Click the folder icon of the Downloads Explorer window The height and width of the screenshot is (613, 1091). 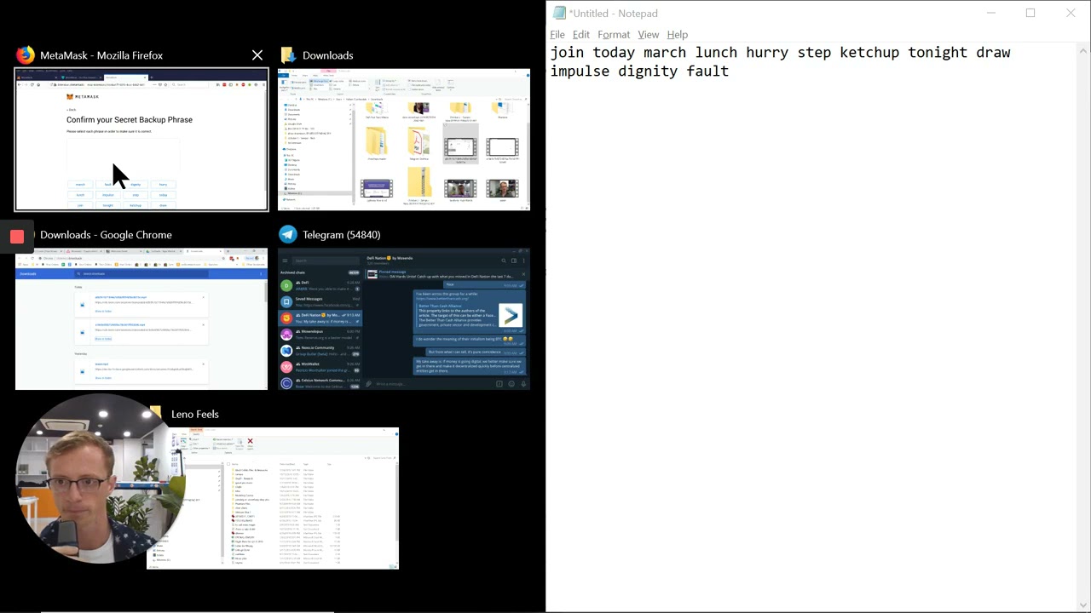(x=288, y=55)
